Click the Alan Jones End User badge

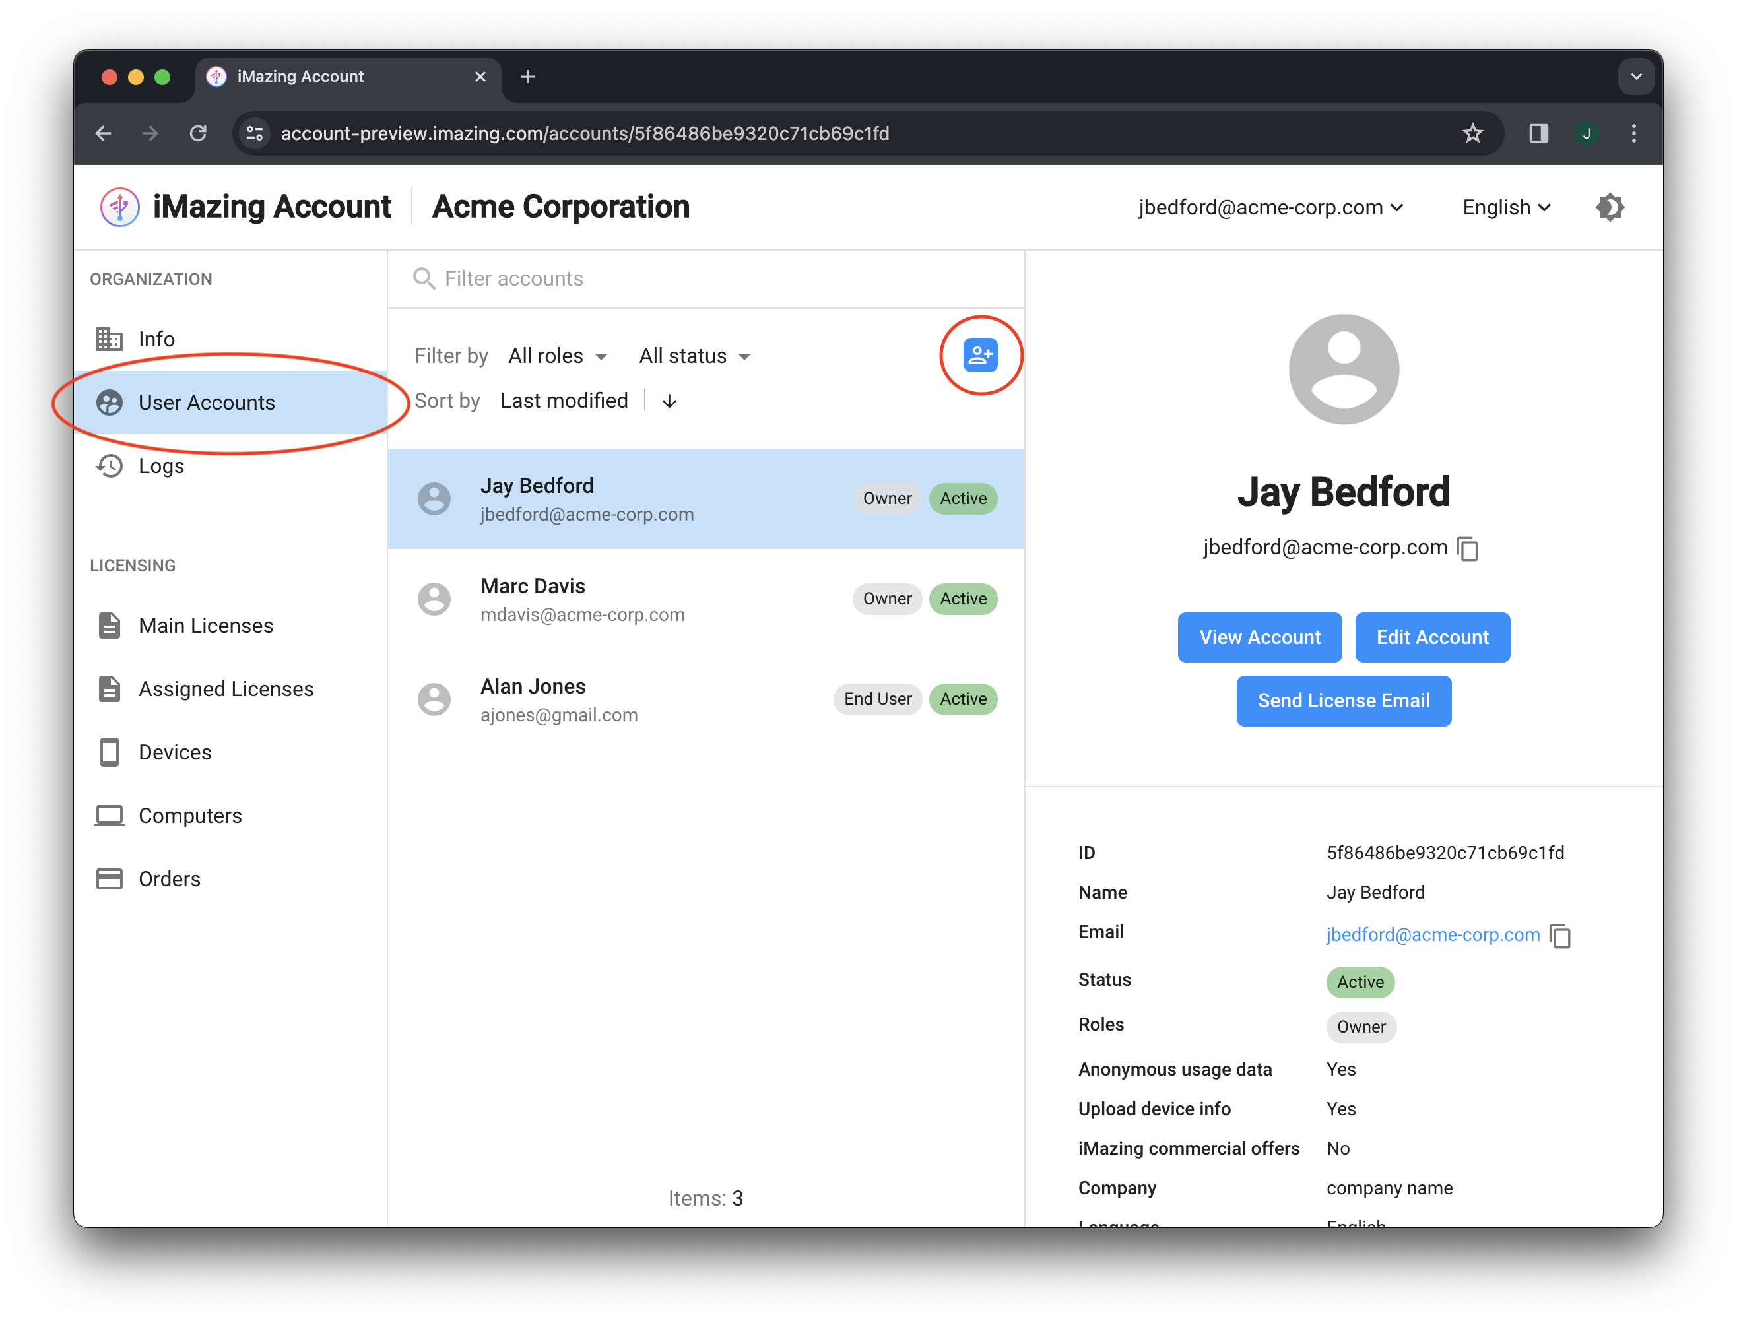tap(877, 699)
